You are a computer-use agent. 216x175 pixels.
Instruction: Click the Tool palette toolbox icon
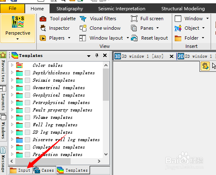(x=43, y=19)
